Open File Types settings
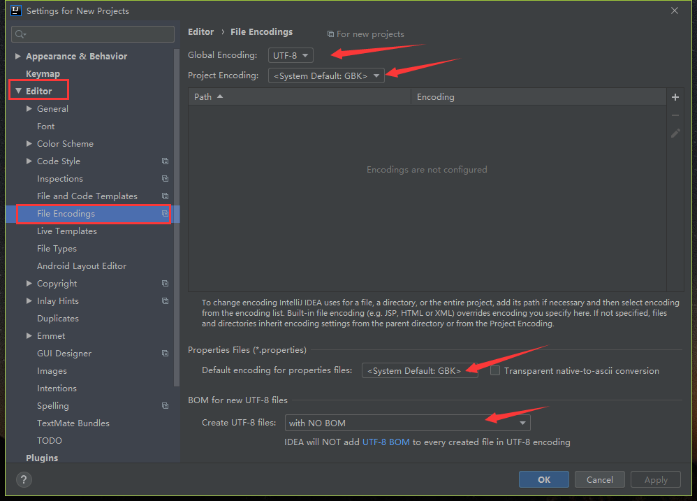Viewport: 697px width, 501px height. pos(57,249)
